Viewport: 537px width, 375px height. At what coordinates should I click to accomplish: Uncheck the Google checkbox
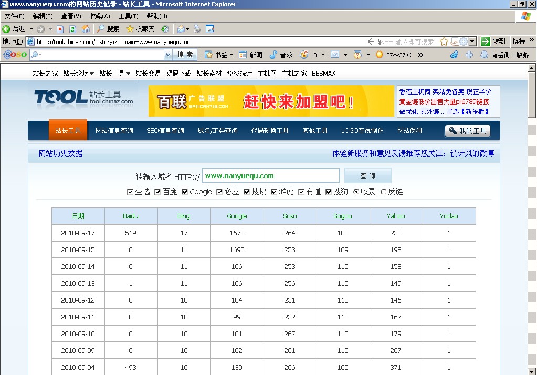point(185,192)
